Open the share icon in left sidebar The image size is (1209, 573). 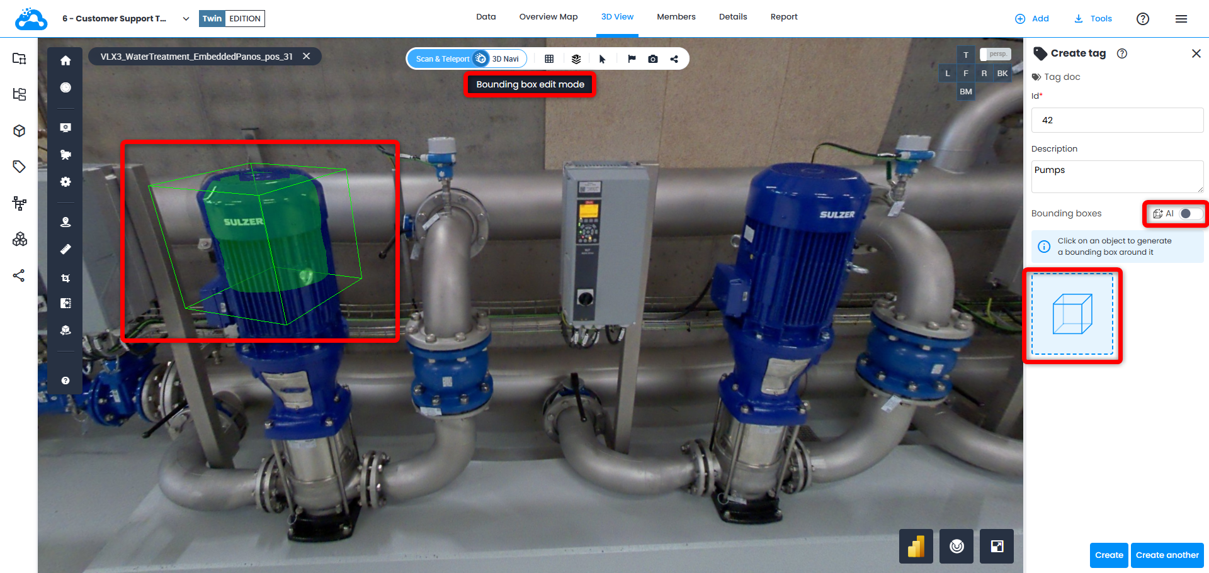(20, 275)
